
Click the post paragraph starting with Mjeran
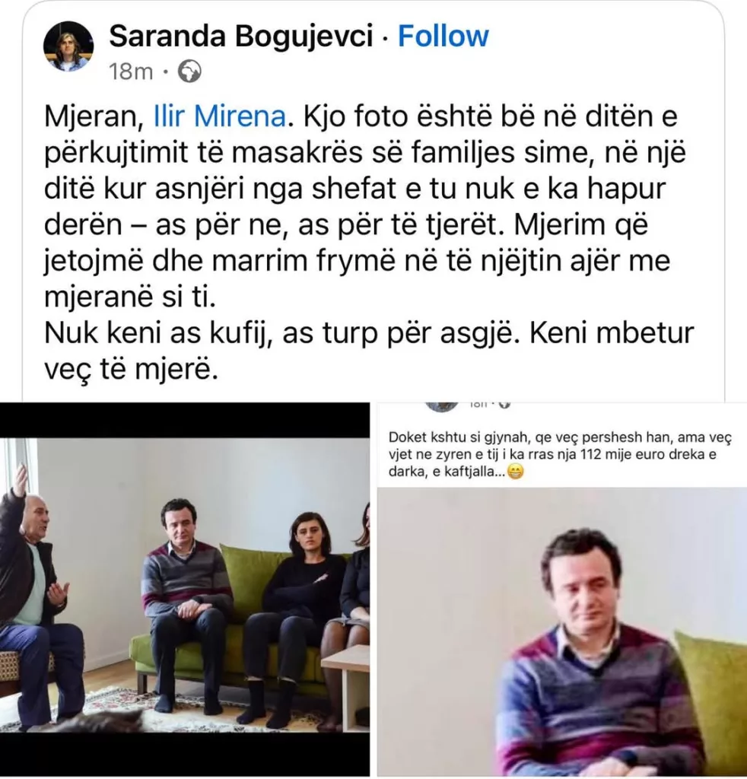366,206
